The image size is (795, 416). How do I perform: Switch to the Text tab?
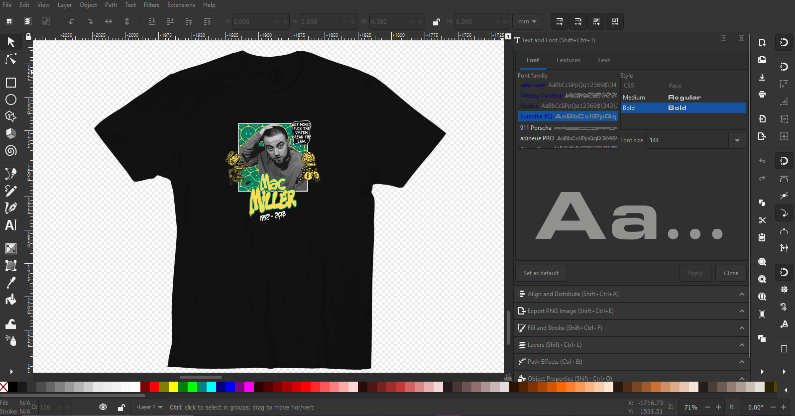pyautogui.click(x=604, y=60)
